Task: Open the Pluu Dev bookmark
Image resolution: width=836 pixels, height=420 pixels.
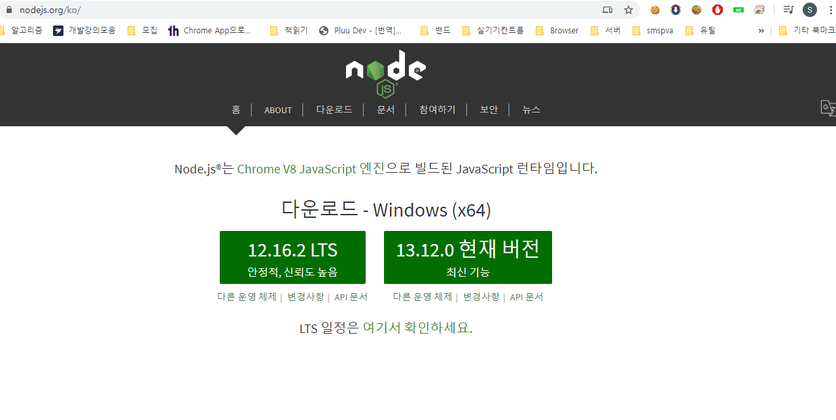Action: [x=360, y=30]
